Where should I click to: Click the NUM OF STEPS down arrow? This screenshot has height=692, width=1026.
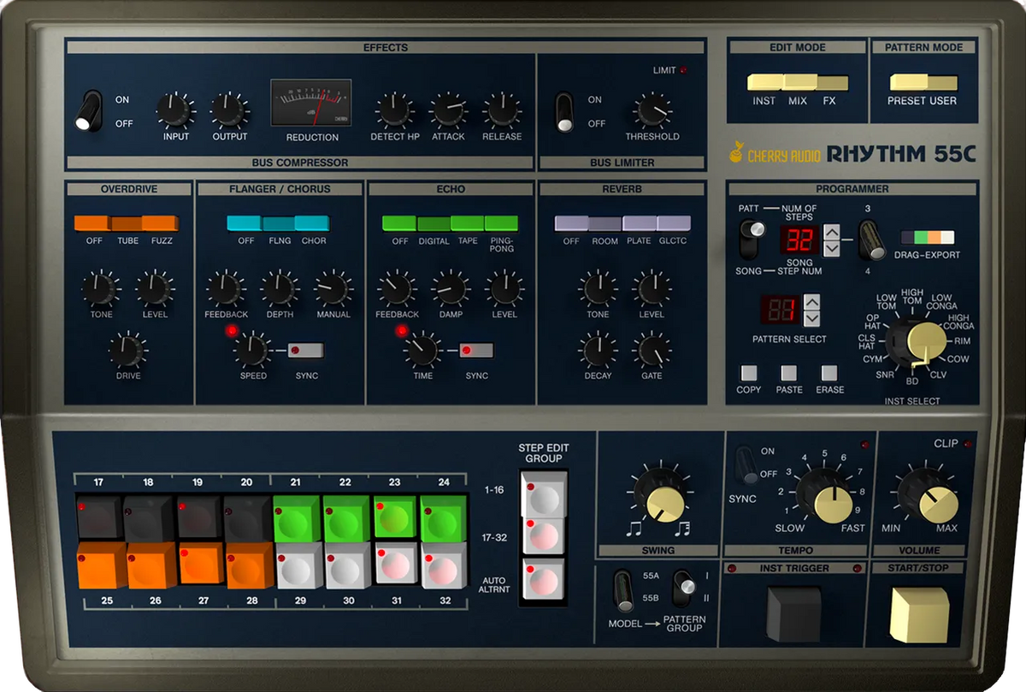[x=831, y=249]
